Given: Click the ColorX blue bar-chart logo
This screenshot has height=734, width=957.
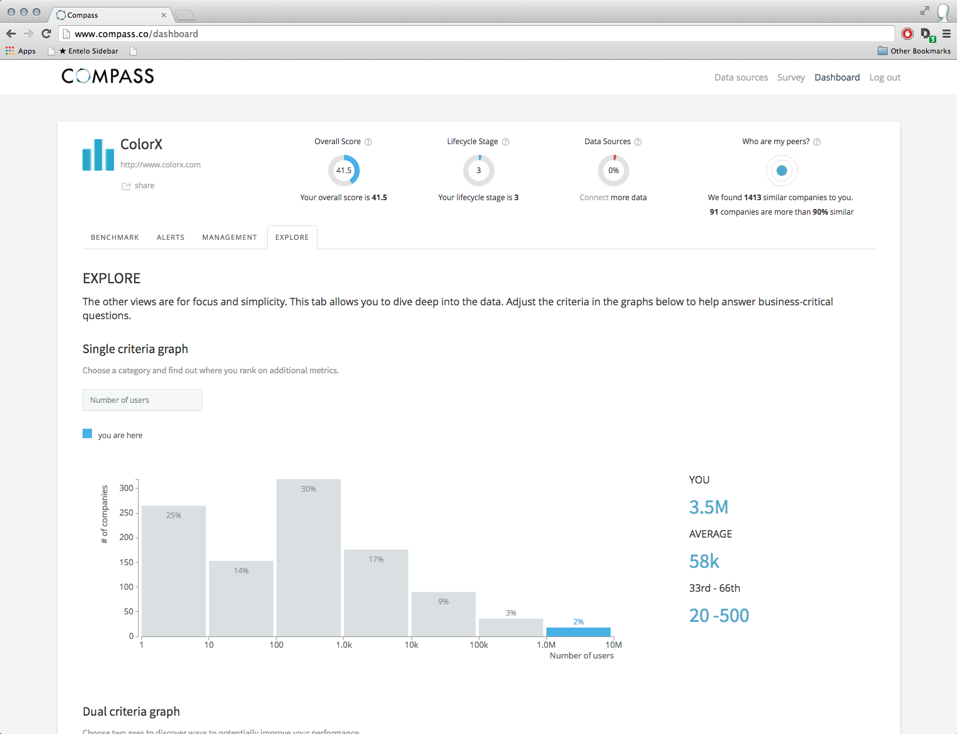Looking at the screenshot, I should tap(98, 155).
